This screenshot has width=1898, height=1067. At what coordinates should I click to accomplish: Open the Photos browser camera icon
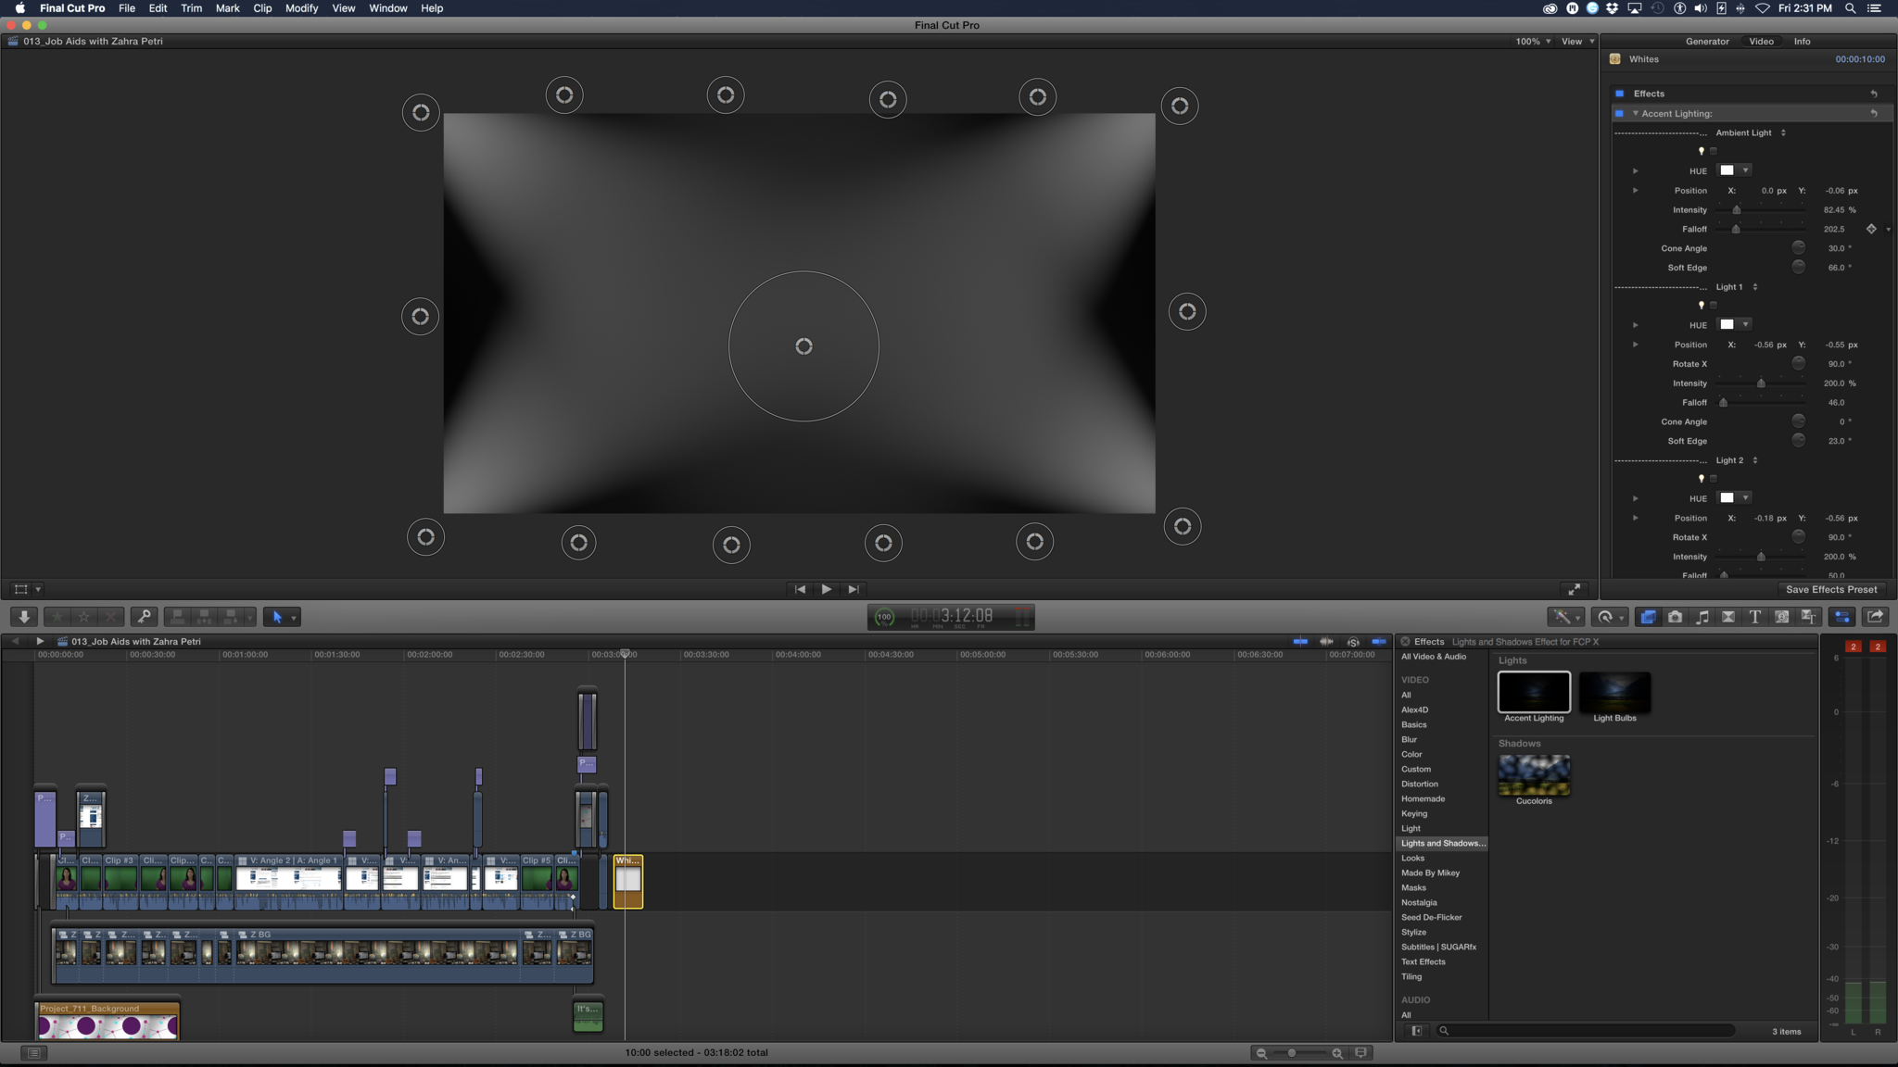point(1675,617)
